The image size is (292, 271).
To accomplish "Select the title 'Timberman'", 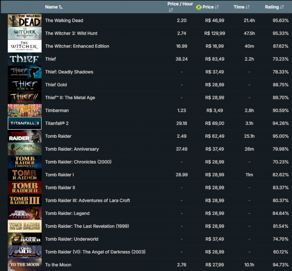I will coord(57,110).
